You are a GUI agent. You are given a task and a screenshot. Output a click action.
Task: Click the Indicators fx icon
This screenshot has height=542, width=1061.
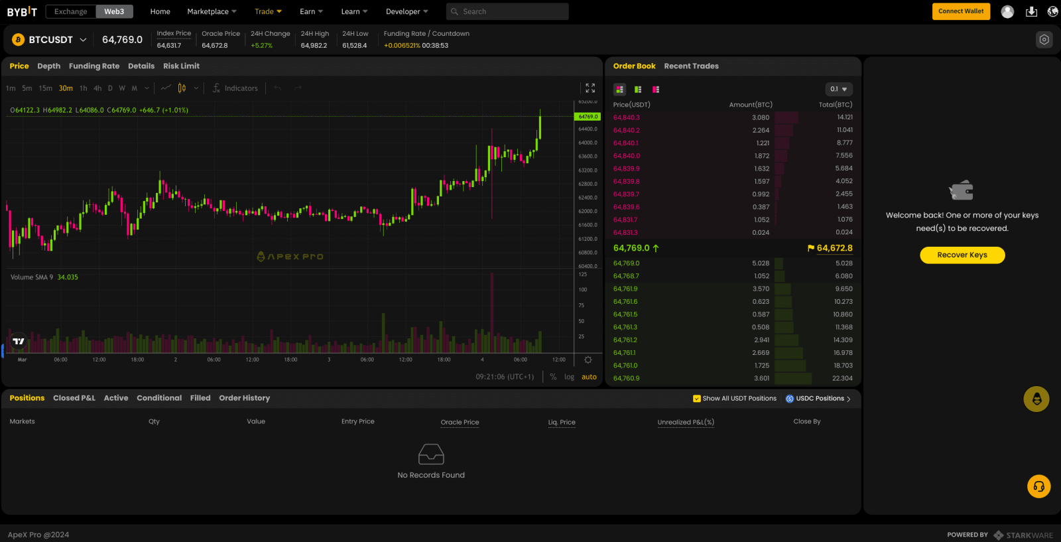pyautogui.click(x=216, y=88)
